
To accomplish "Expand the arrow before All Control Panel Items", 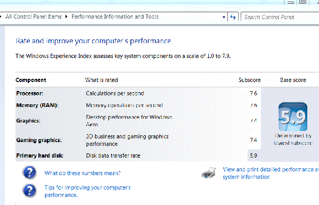I will 1,17.
